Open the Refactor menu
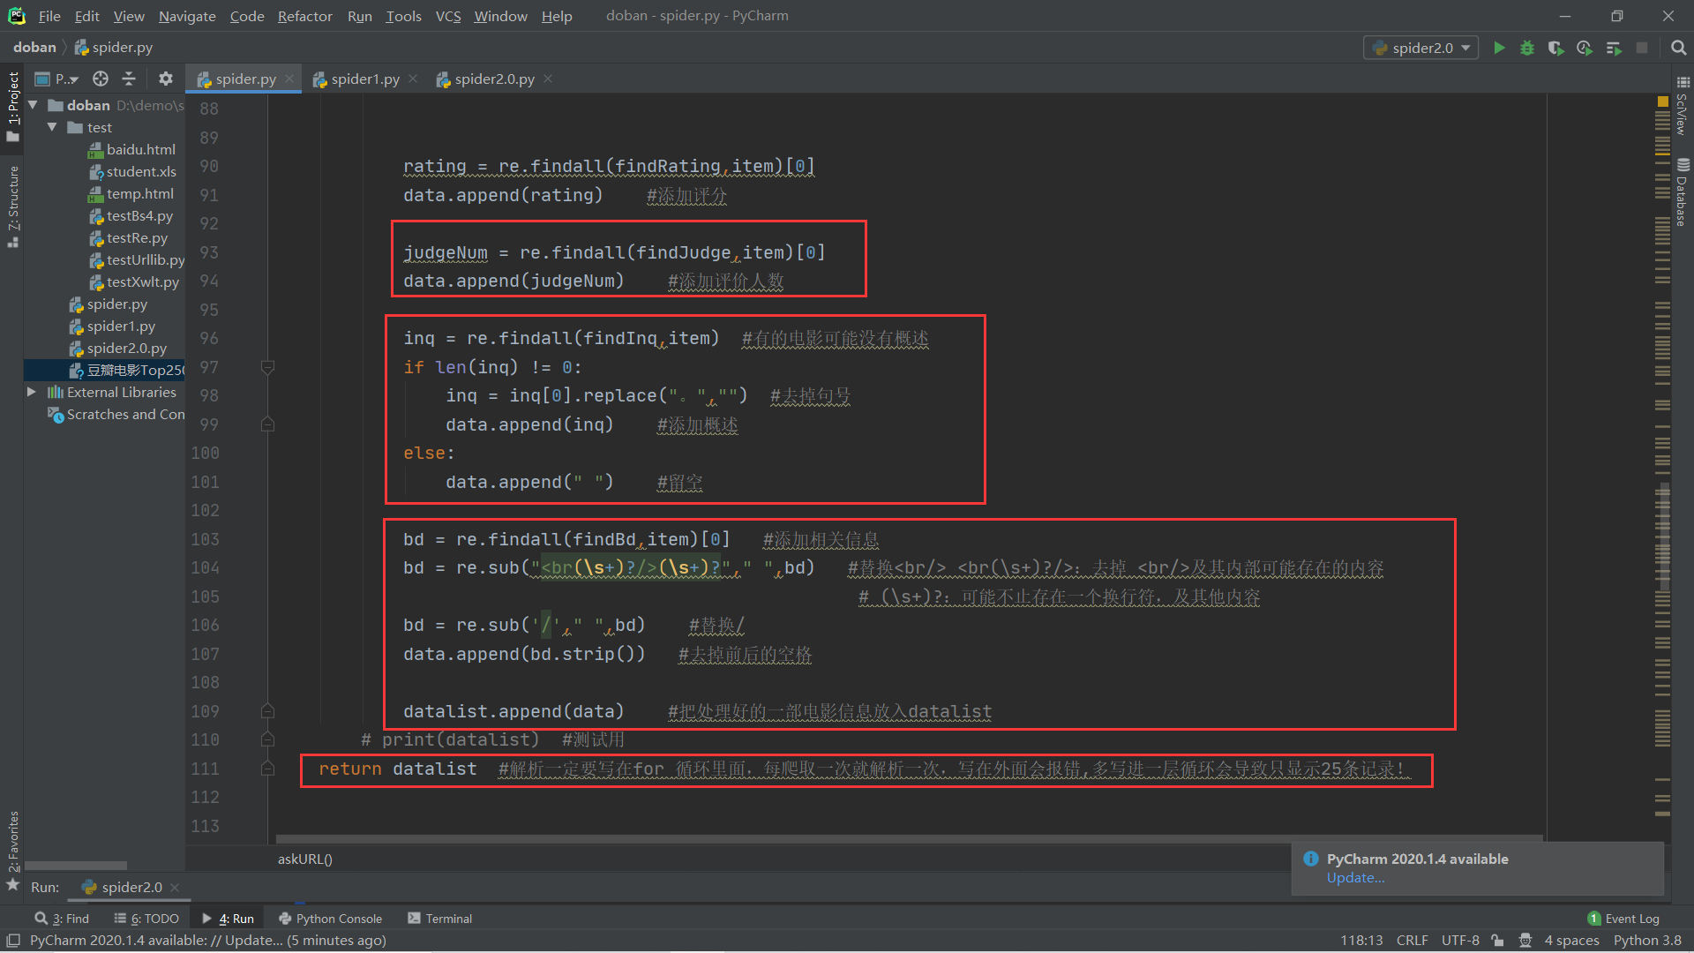This screenshot has width=1694, height=953. point(304,16)
